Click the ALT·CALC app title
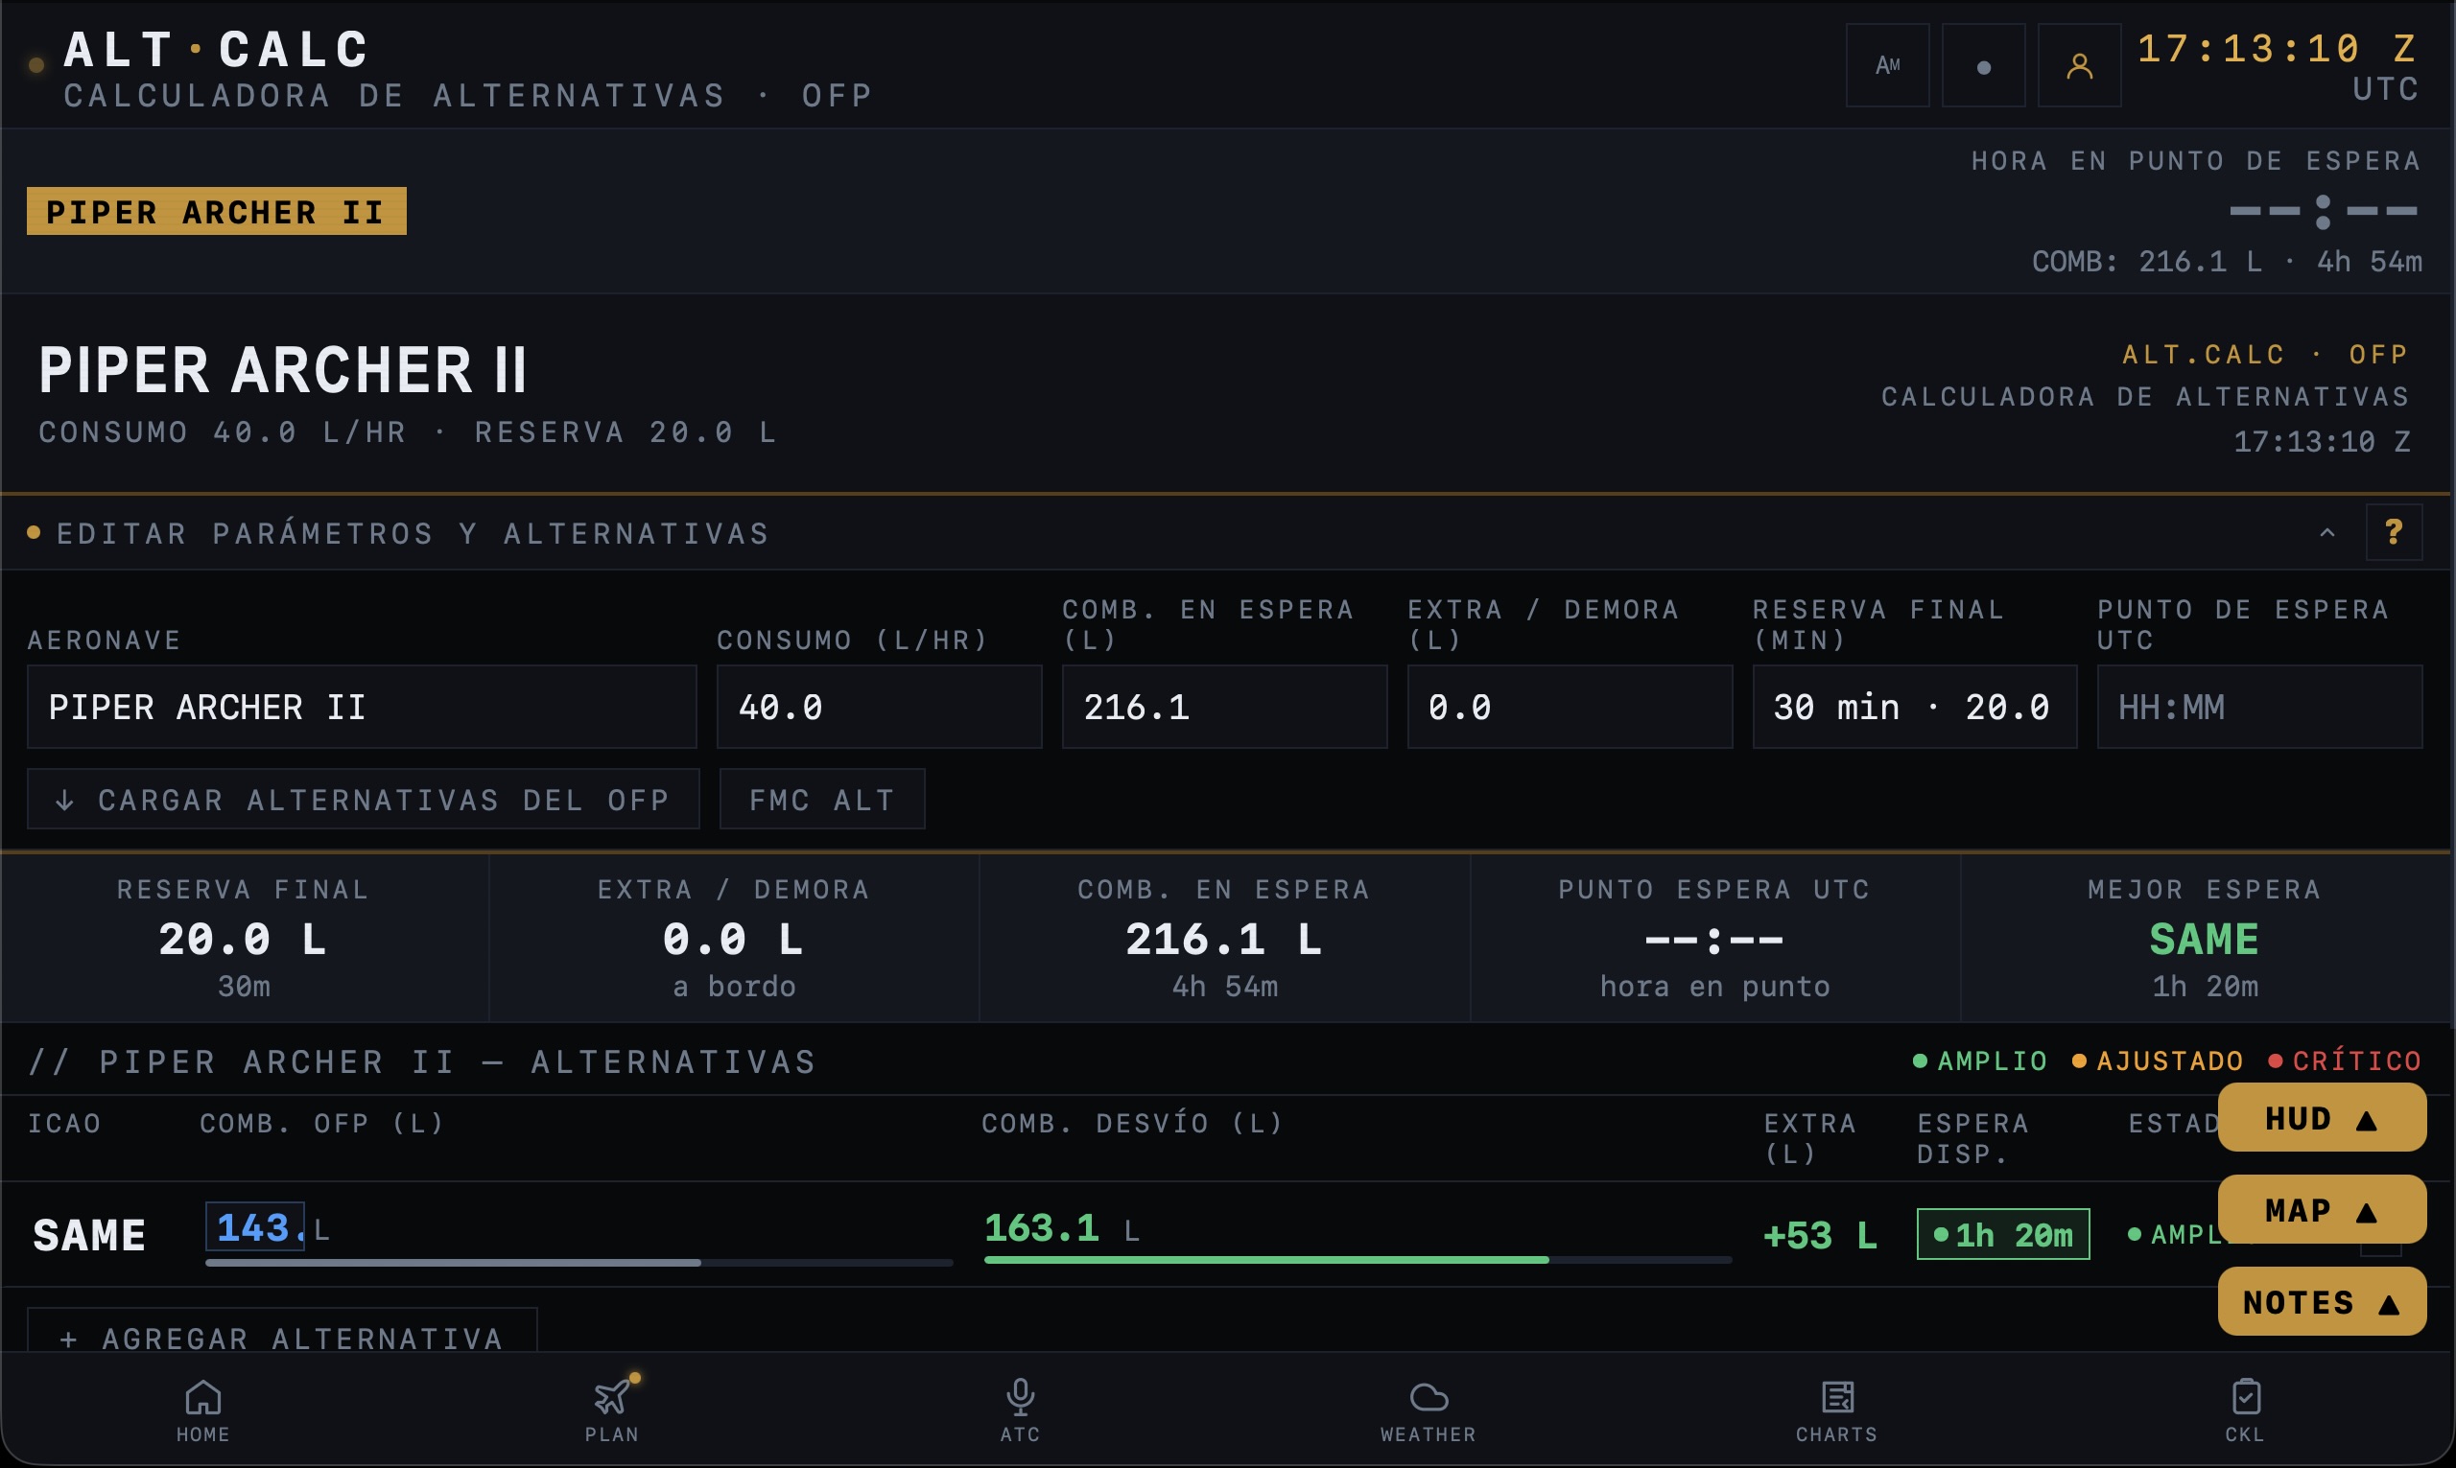Viewport: 2456px width, 1468px height. pos(218,50)
